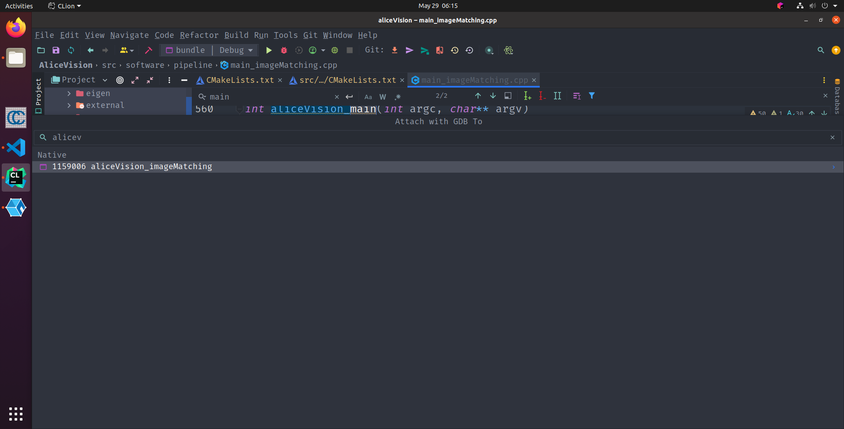Open the Code With Me users dropdown

(x=127, y=50)
